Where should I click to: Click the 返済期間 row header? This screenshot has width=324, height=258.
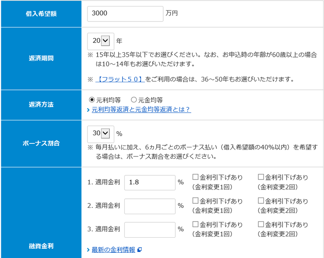coord(41,58)
